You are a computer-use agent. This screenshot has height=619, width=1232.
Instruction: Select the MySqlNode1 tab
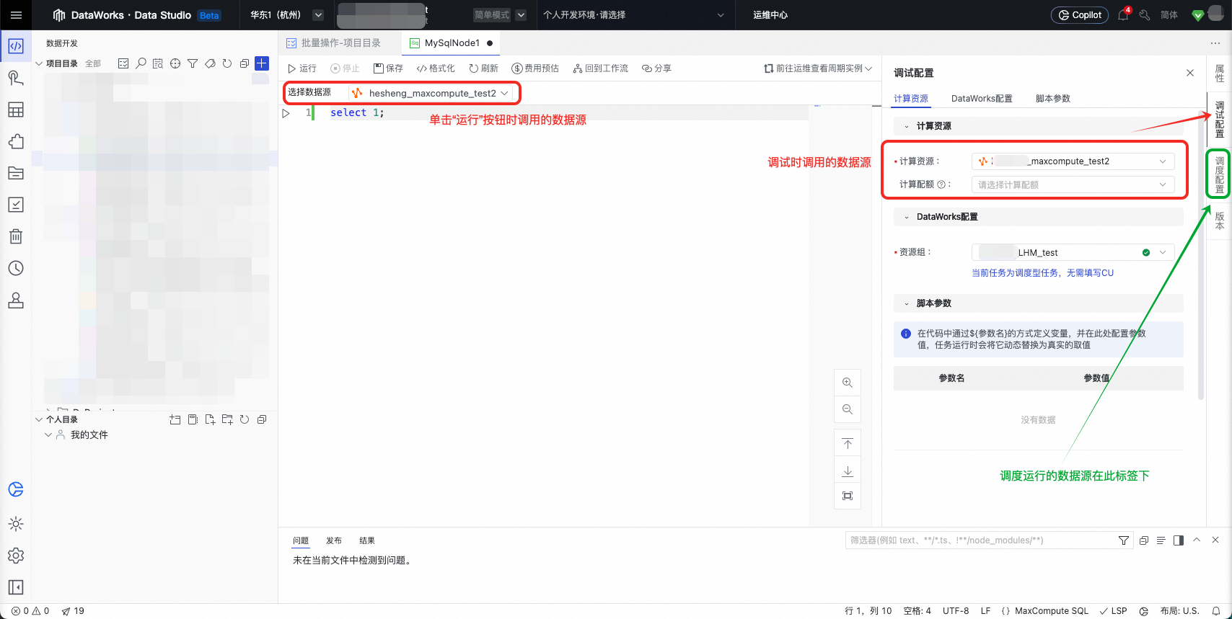(451, 43)
